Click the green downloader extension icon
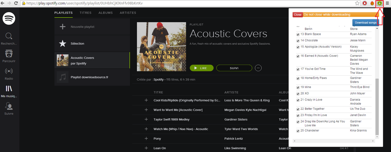 tap(380, 3)
